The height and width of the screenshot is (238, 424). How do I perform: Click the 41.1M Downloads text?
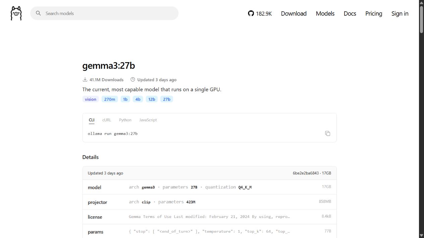(106, 80)
